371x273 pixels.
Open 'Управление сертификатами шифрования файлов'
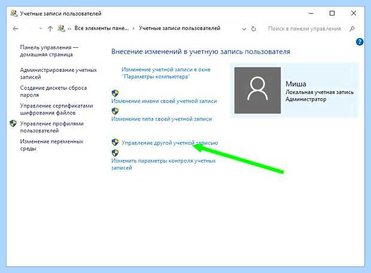point(57,109)
